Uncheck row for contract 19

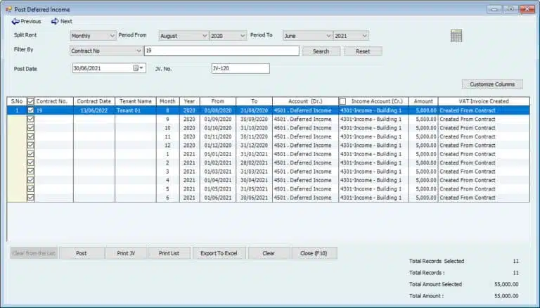click(30, 110)
